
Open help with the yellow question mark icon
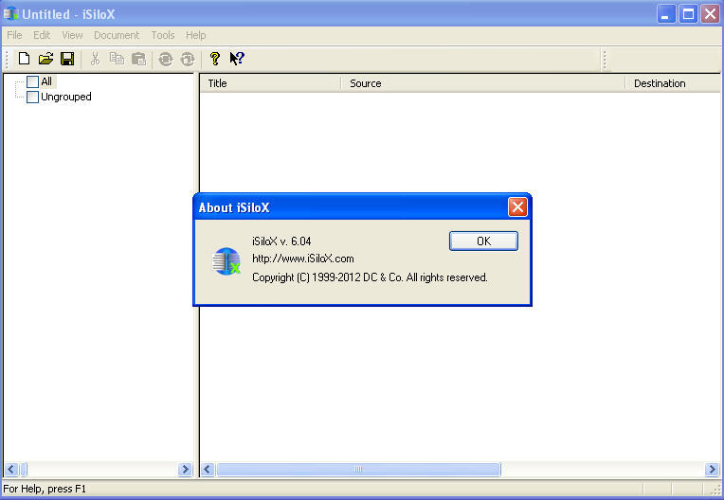pyautogui.click(x=215, y=59)
